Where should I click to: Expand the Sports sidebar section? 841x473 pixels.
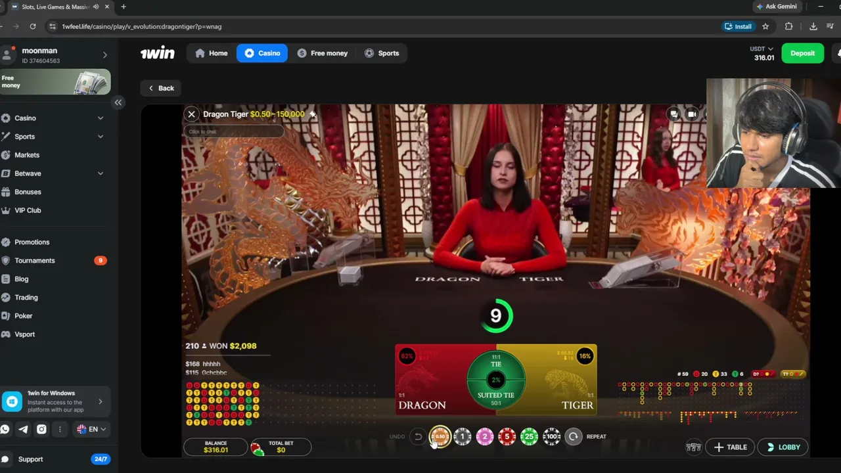[x=101, y=137]
